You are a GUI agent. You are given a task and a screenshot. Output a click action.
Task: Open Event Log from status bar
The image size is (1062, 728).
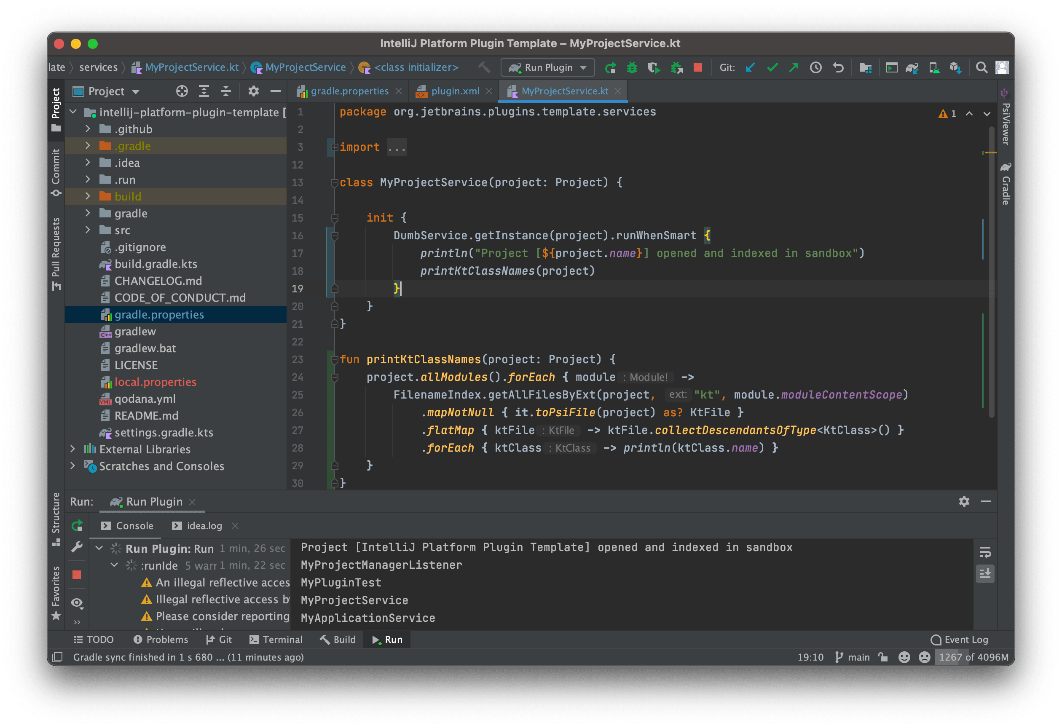[x=959, y=640]
